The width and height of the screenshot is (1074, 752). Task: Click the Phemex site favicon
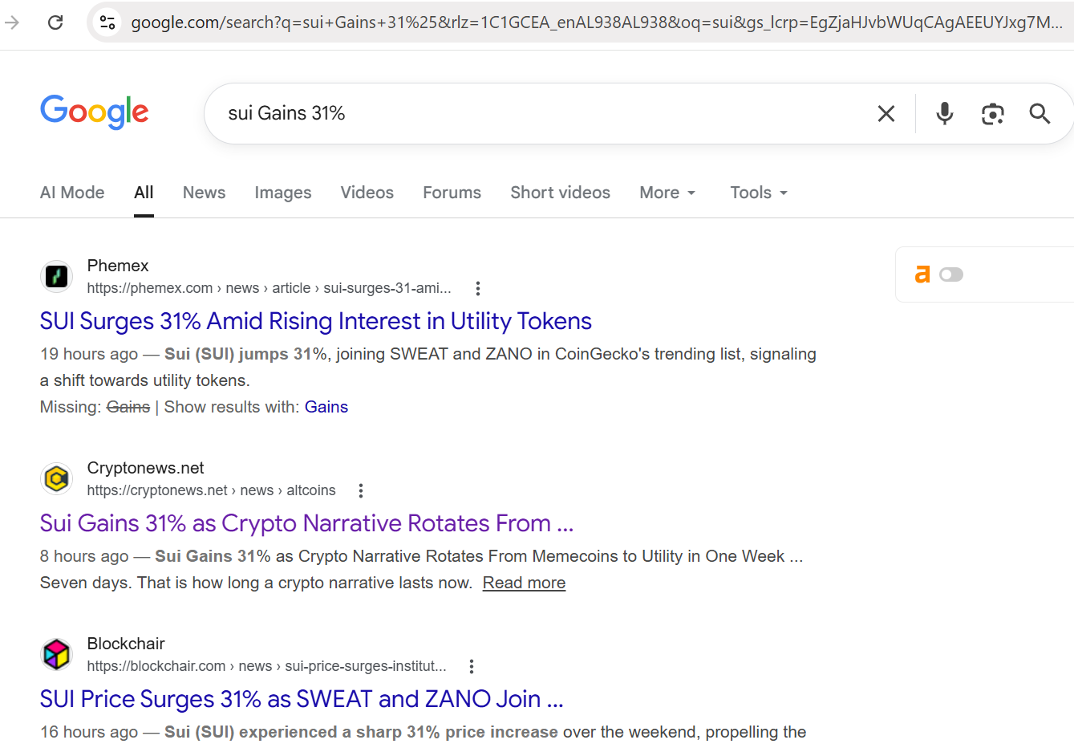(56, 277)
